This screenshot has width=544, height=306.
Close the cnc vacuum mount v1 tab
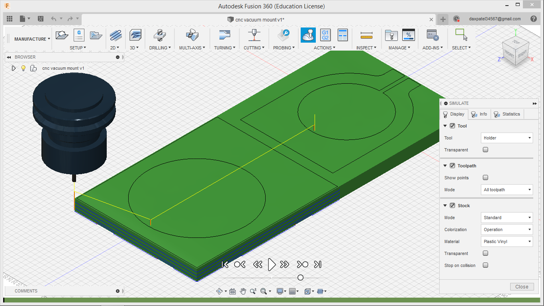click(x=431, y=19)
